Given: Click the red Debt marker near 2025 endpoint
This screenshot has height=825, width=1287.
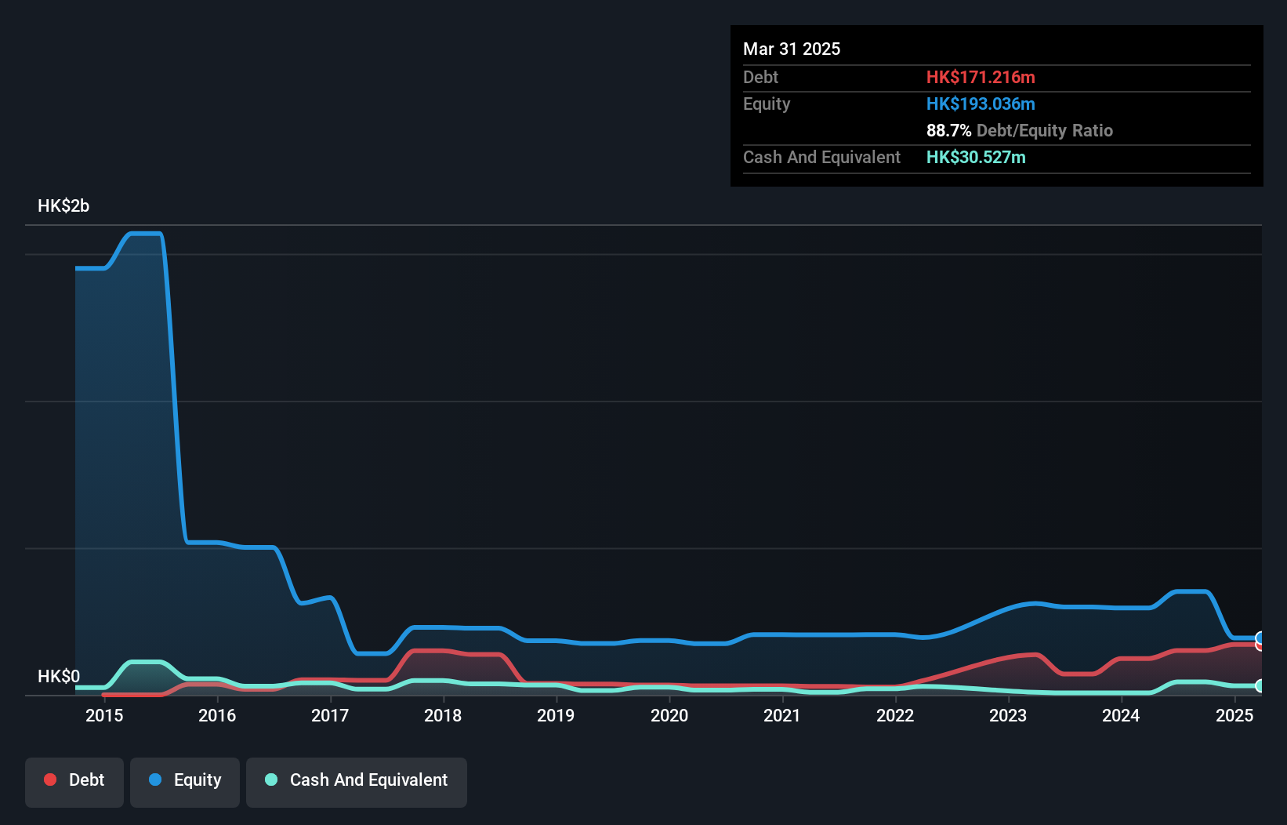Looking at the screenshot, I should coord(1259,646).
